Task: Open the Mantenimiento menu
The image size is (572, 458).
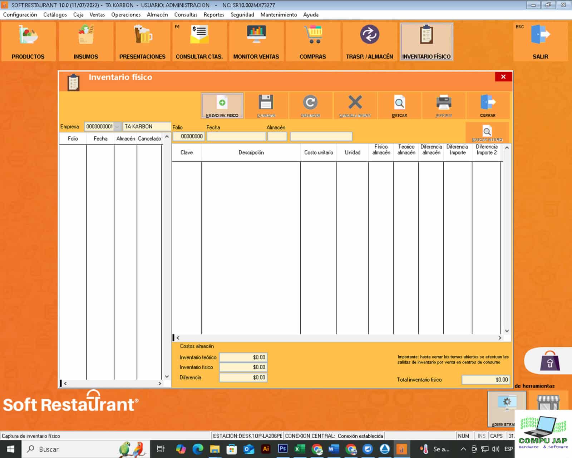Action: pos(278,15)
